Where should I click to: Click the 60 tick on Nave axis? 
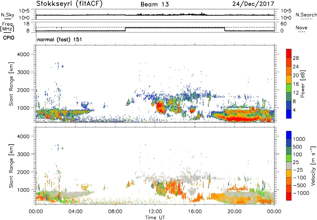point(283,24)
